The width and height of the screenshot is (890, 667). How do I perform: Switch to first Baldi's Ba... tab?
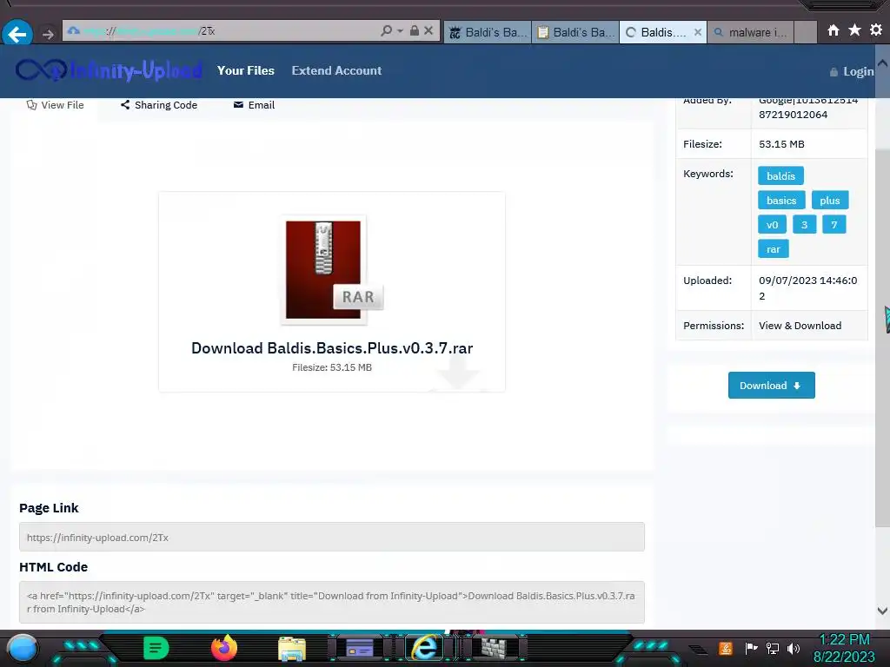(x=488, y=32)
